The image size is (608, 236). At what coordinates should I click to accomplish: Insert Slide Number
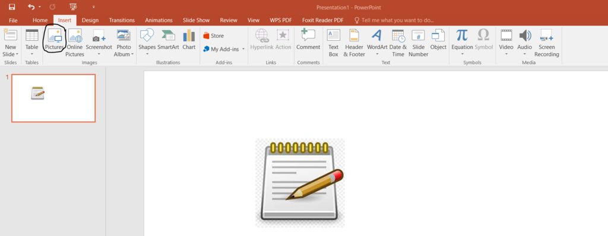coord(419,43)
